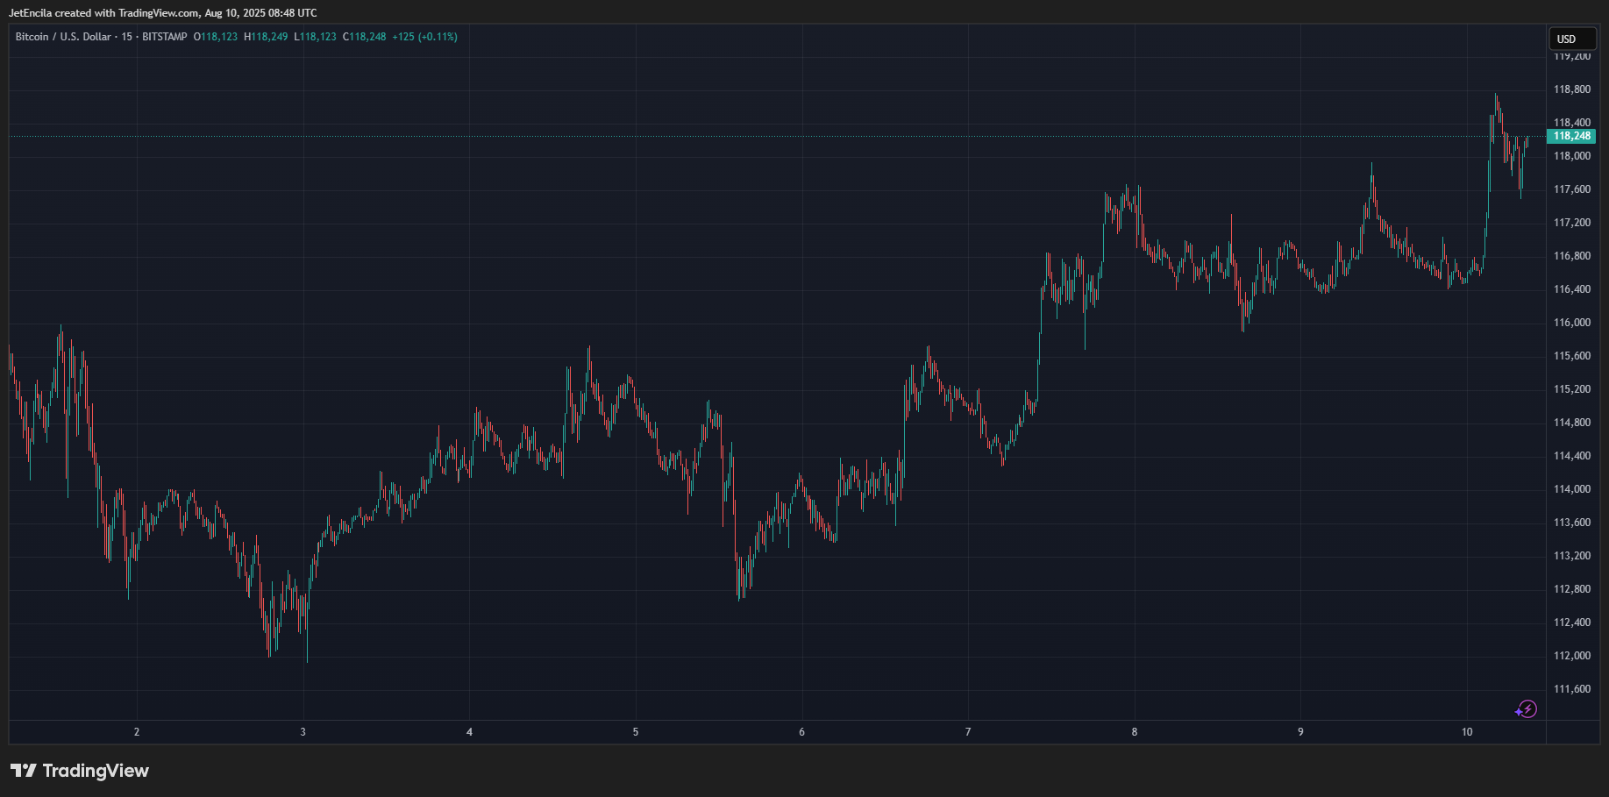Viewport: 1609px width, 797px height.
Task: Click the date 6 on the time axis
Action: [x=801, y=732]
